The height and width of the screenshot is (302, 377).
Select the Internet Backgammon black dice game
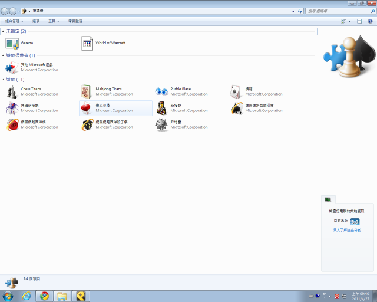[107, 124]
